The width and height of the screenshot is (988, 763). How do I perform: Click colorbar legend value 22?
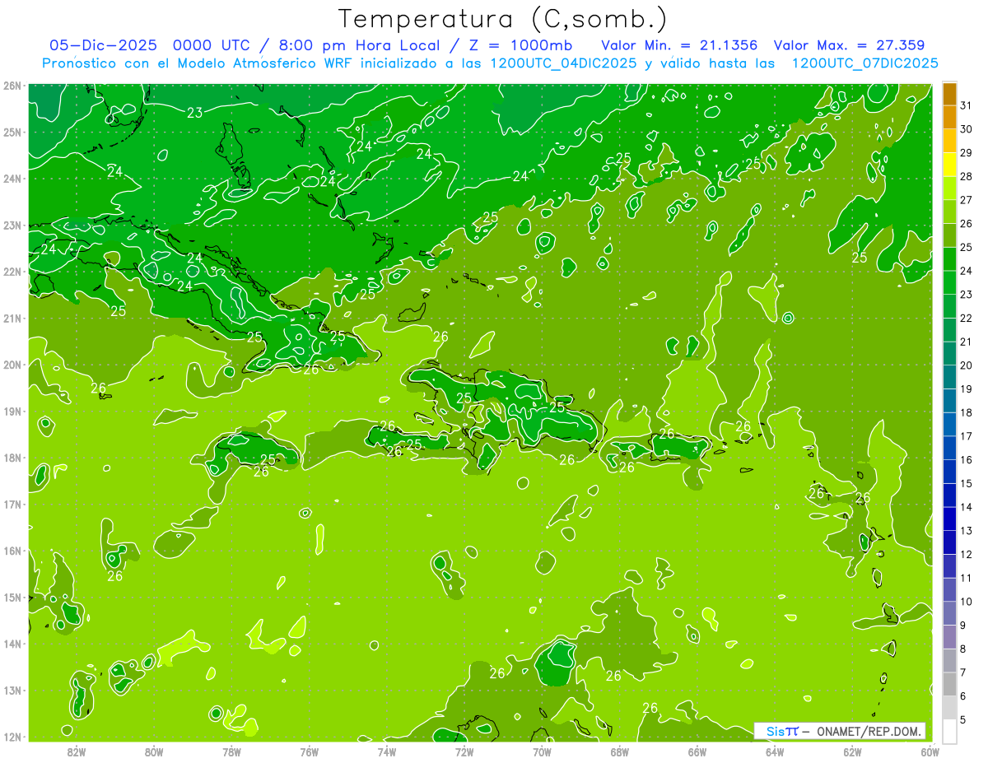coord(967,318)
